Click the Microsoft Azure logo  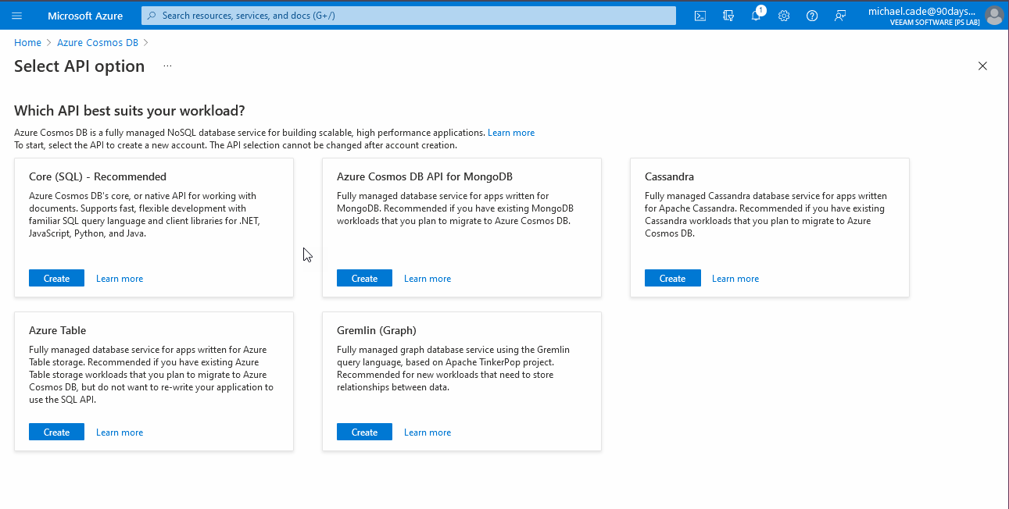pyautogui.click(x=86, y=15)
